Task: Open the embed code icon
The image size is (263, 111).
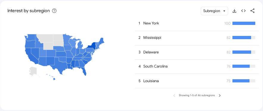Action: pyautogui.click(x=243, y=11)
